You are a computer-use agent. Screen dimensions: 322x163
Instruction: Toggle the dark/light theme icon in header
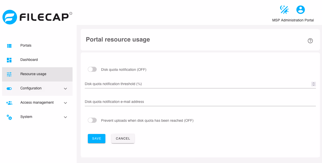pos(284,10)
